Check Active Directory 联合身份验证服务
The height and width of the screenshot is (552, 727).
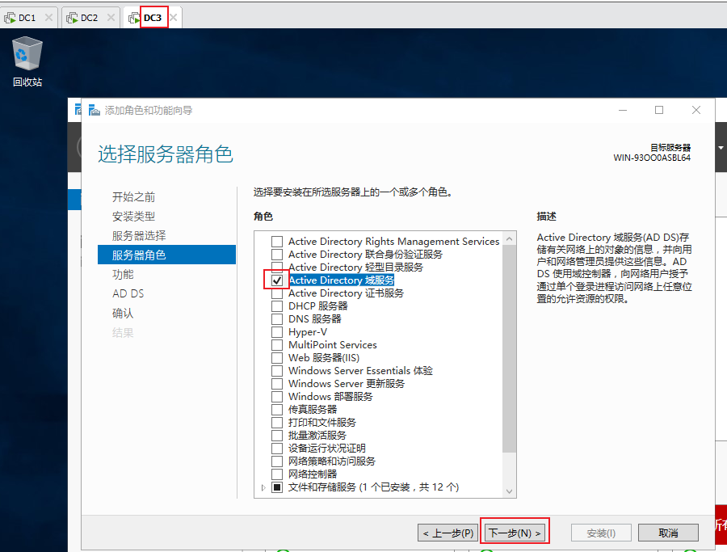(277, 255)
